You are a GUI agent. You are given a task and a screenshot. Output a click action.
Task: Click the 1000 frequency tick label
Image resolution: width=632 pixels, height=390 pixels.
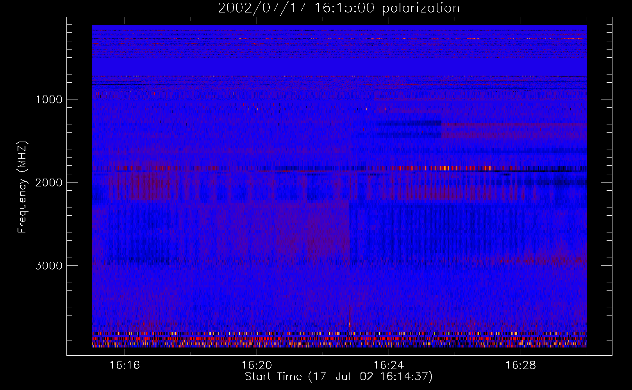49,99
